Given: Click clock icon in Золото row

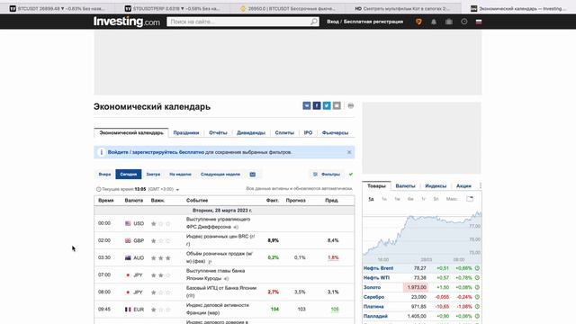Looking at the screenshot, I should 477,287.
